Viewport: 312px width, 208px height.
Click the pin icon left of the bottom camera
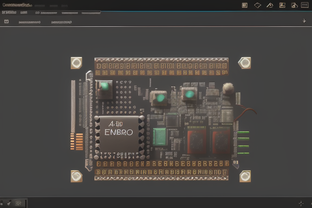coord(9,203)
